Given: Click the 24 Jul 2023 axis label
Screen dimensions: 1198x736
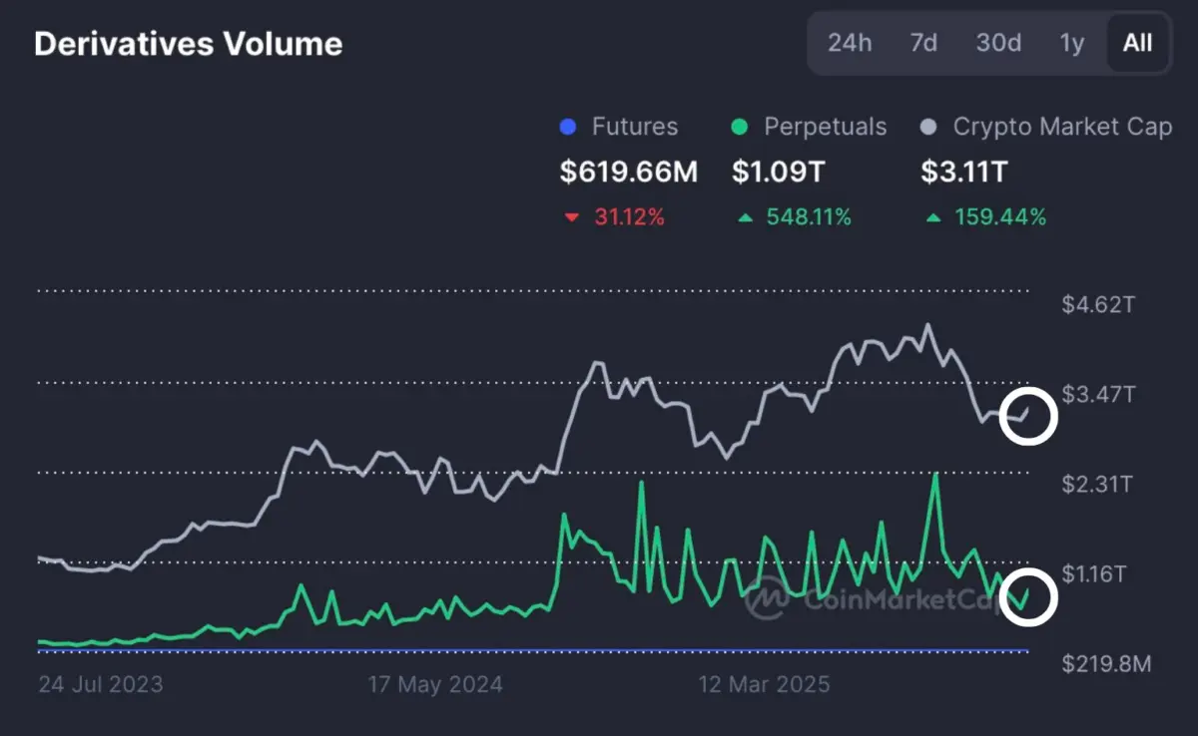Looking at the screenshot, I should coord(101,684).
